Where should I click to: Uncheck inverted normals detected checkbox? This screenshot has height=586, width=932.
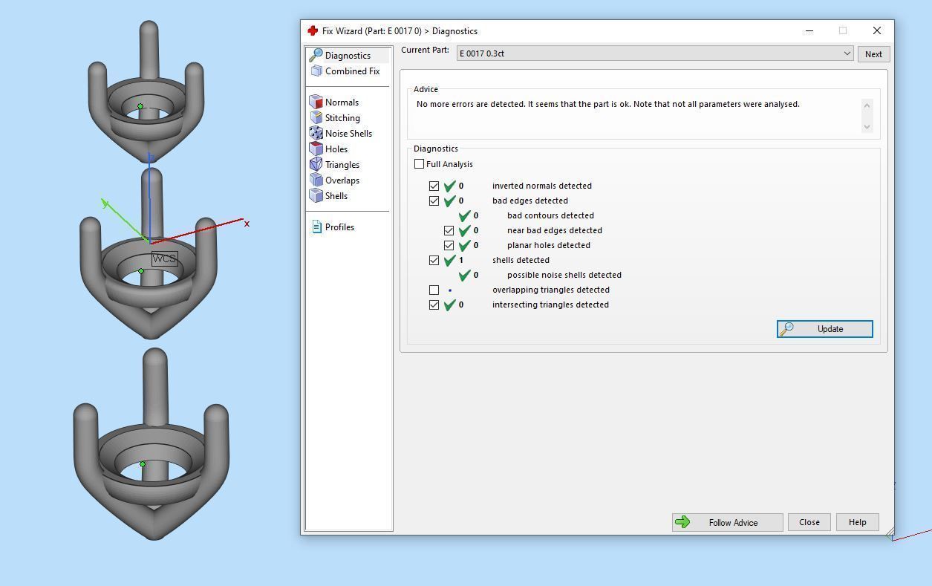(434, 186)
